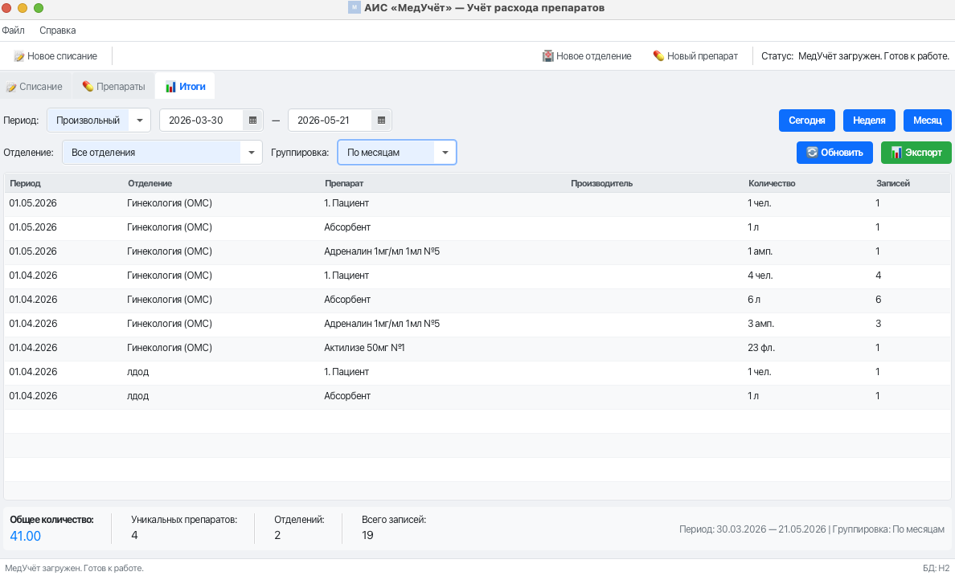Image resolution: width=955 pixels, height=580 pixels.
Task: Switch to the Препараты tab
Action: pos(114,87)
